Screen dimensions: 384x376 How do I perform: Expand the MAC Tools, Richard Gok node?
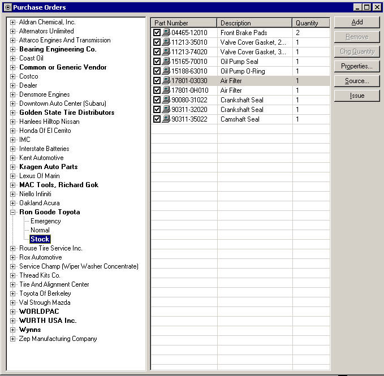(12, 185)
